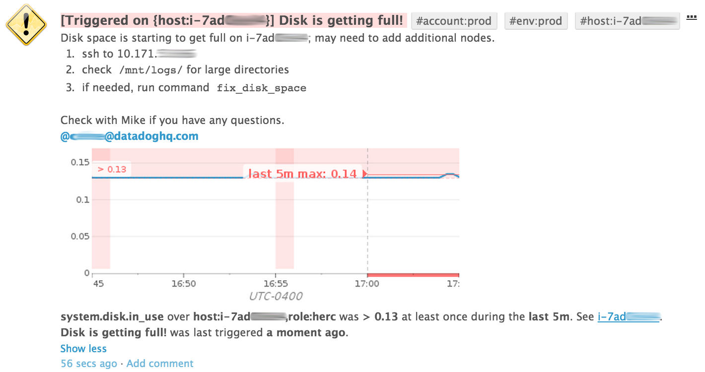Click the '56 secs ago' timestamp
Viewport: 705px width, 372px height.
[89, 364]
